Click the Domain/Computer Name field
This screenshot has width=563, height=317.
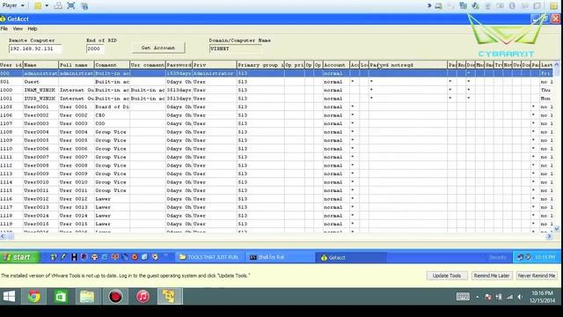pos(236,48)
